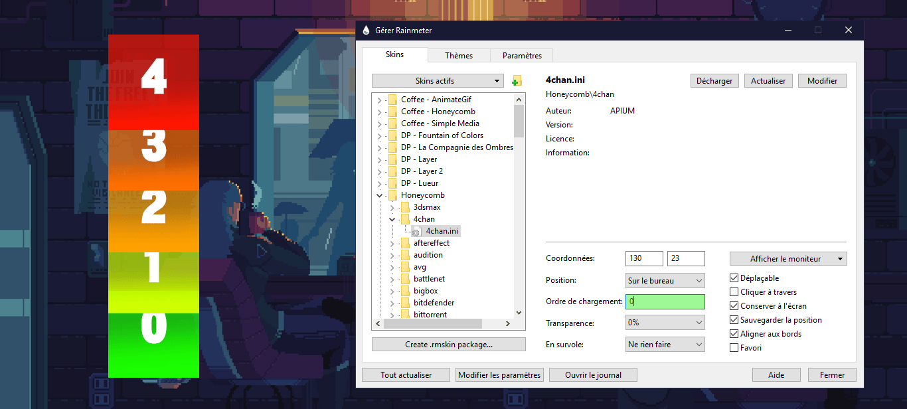
Task: Disable the Déplaçable checkbox
Action: 734,278
